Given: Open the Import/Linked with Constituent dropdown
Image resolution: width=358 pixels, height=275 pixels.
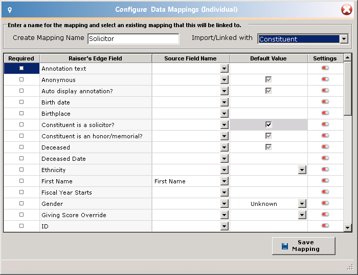Looking at the screenshot, I should point(344,39).
